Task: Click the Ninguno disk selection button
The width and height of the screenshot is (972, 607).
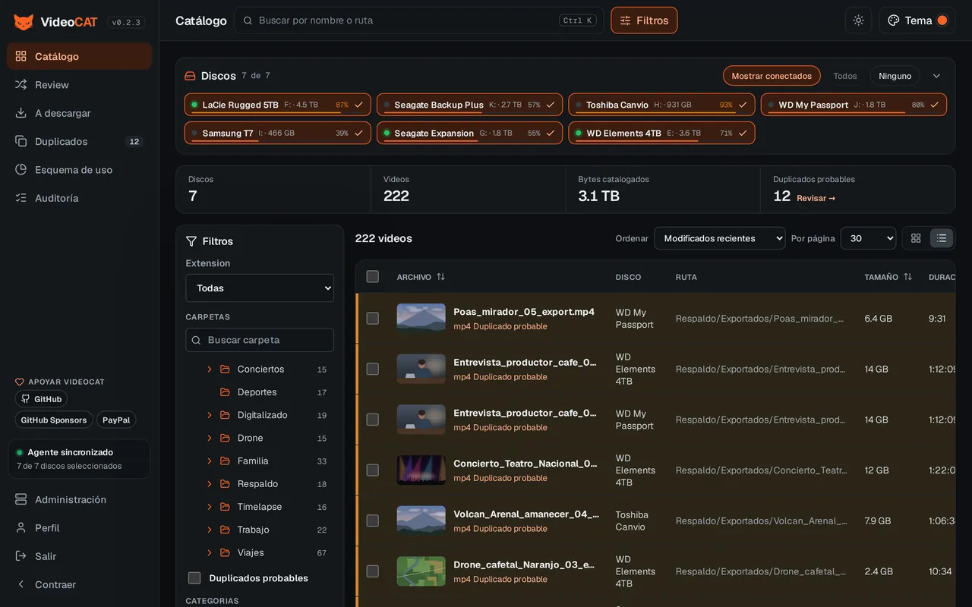Action: click(895, 76)
